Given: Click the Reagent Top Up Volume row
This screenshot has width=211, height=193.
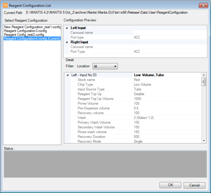Looking at the screenshot, I should pos(136,99).
